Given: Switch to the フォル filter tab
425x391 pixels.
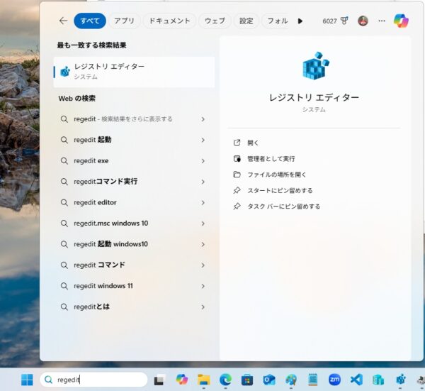Looking at the screenshot, I should pos(277,21).
